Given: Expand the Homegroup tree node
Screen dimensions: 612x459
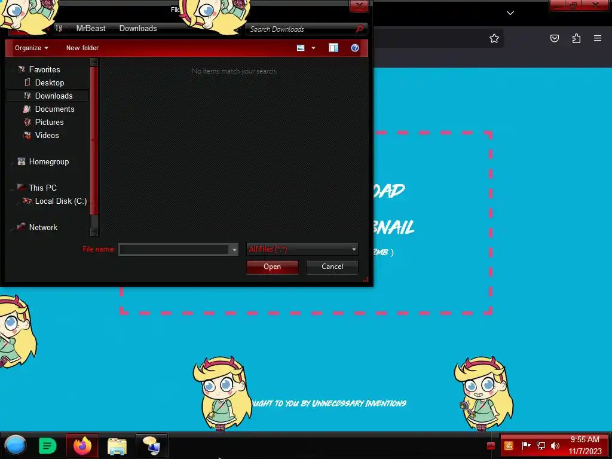Looking at the screenshot, I should tap(12, 163).
